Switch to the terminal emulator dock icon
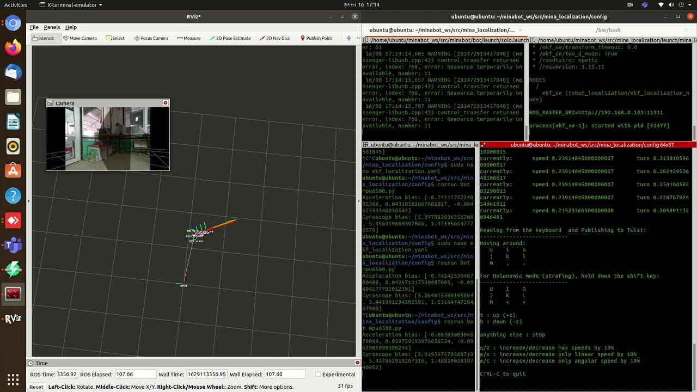The image size is (697, 392). tap(13, 294)
